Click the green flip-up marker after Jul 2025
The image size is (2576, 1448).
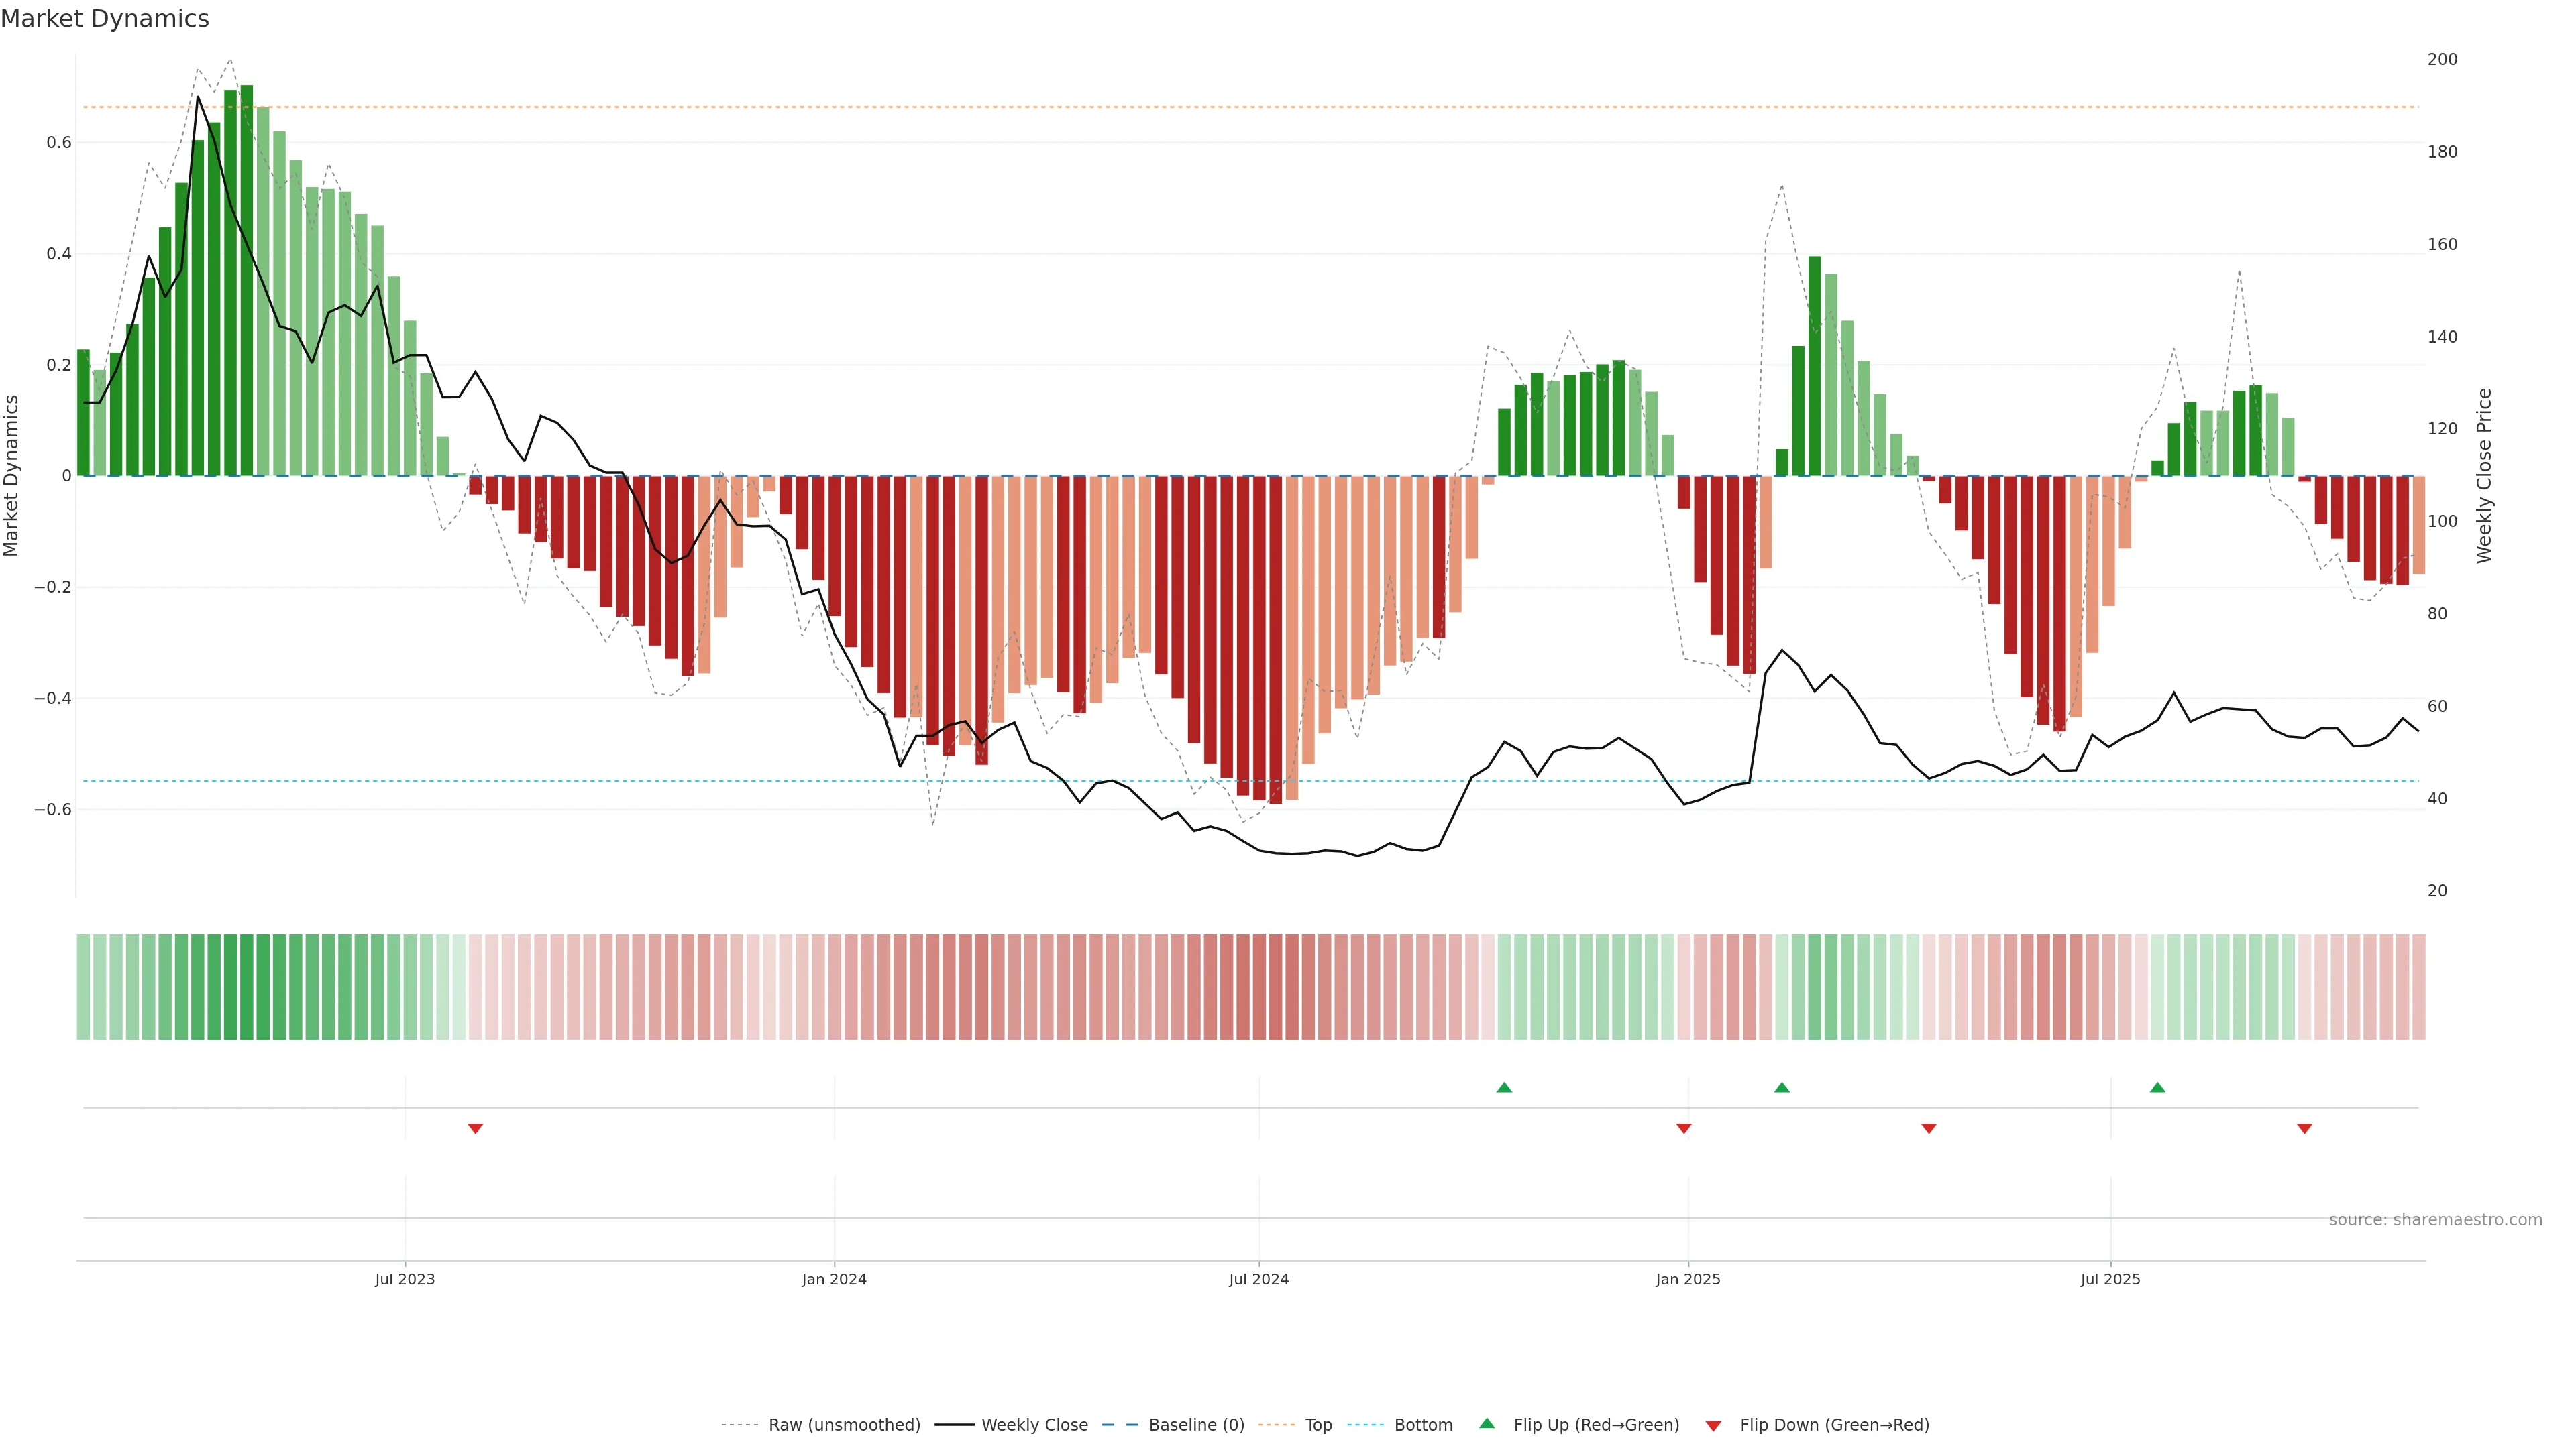tap(2158, 1087)
